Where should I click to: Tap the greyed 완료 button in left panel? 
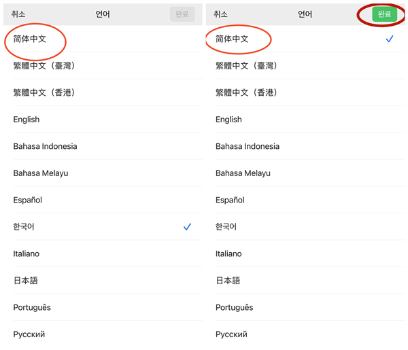pyautogui.click(x=182, y=14)
